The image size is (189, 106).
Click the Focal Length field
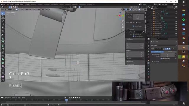tap(139, 15)
